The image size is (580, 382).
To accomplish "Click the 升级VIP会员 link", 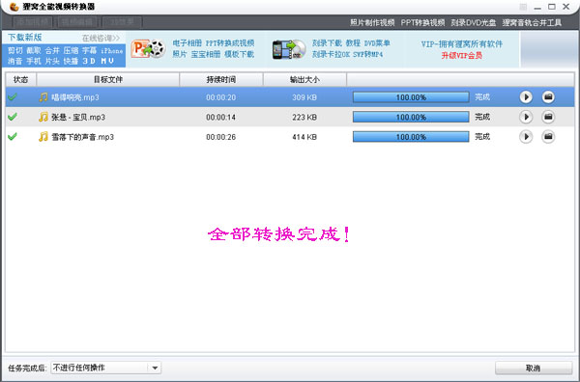I will pos(462,55).
